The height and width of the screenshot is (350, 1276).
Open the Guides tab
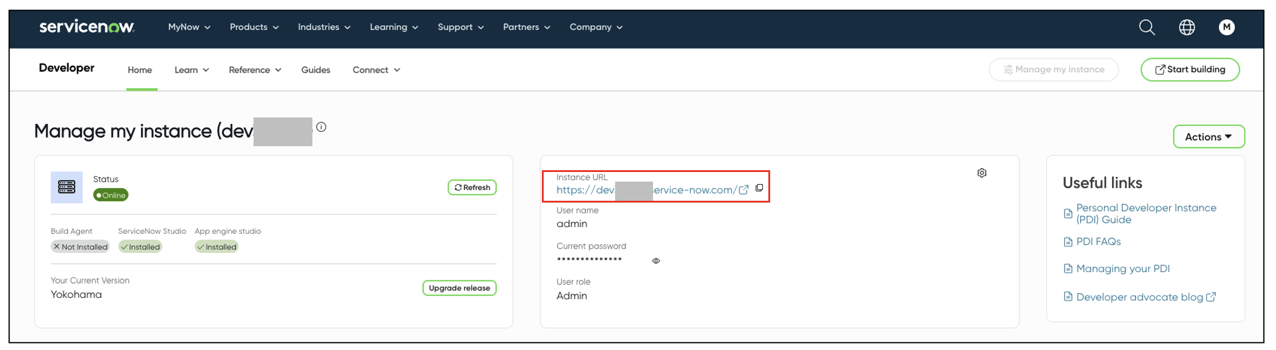click(x=316, y=70)
